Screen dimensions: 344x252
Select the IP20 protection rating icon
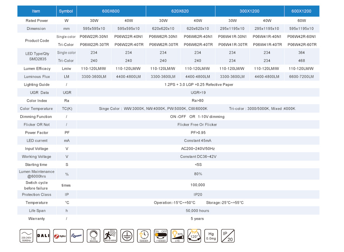point(227,236)
